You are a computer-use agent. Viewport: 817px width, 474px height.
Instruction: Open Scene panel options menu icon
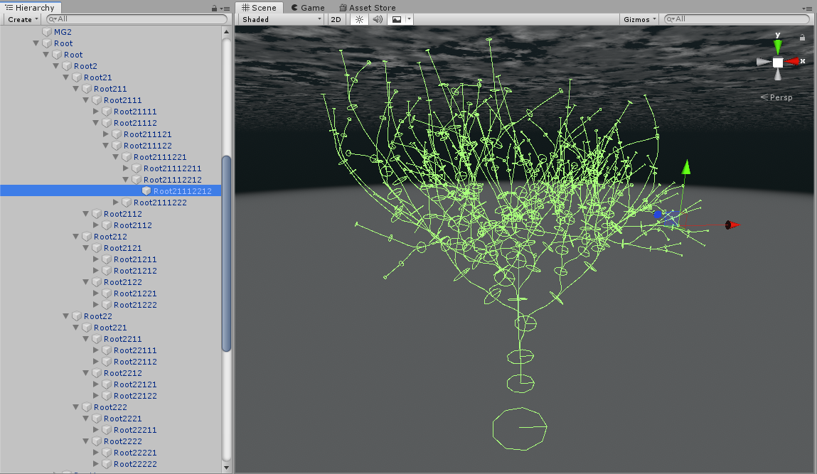pos(808,9)
